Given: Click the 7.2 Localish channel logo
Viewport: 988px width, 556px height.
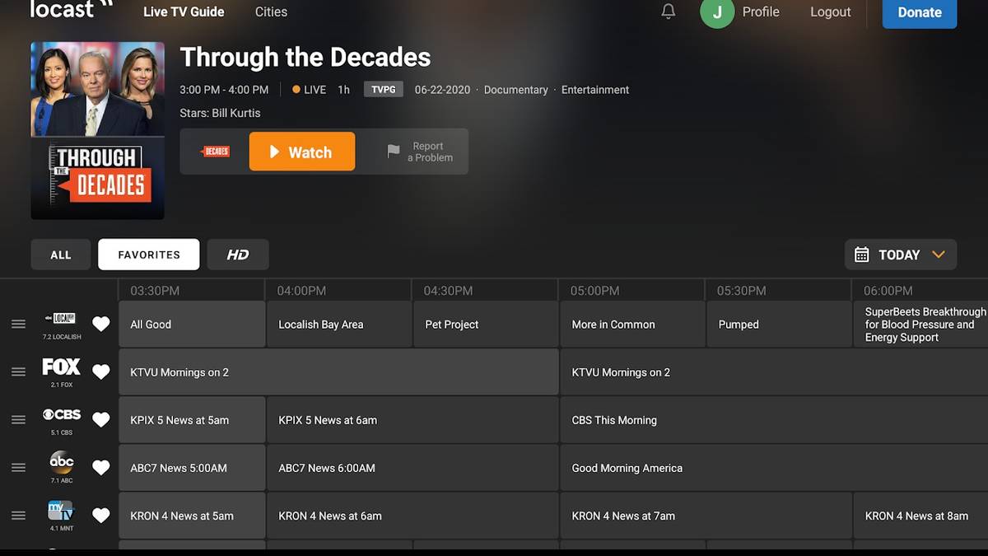Looking at the screenshot, I should (x=62, y=319).
